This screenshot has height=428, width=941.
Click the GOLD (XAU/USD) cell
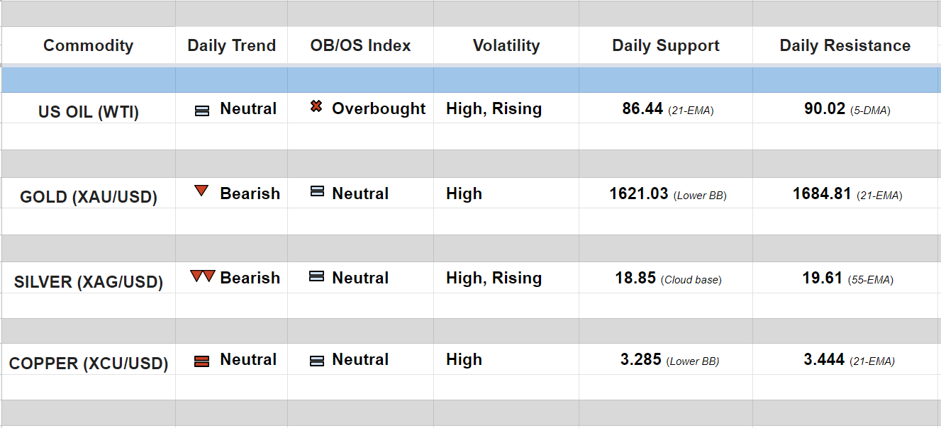tap(89, 197)
